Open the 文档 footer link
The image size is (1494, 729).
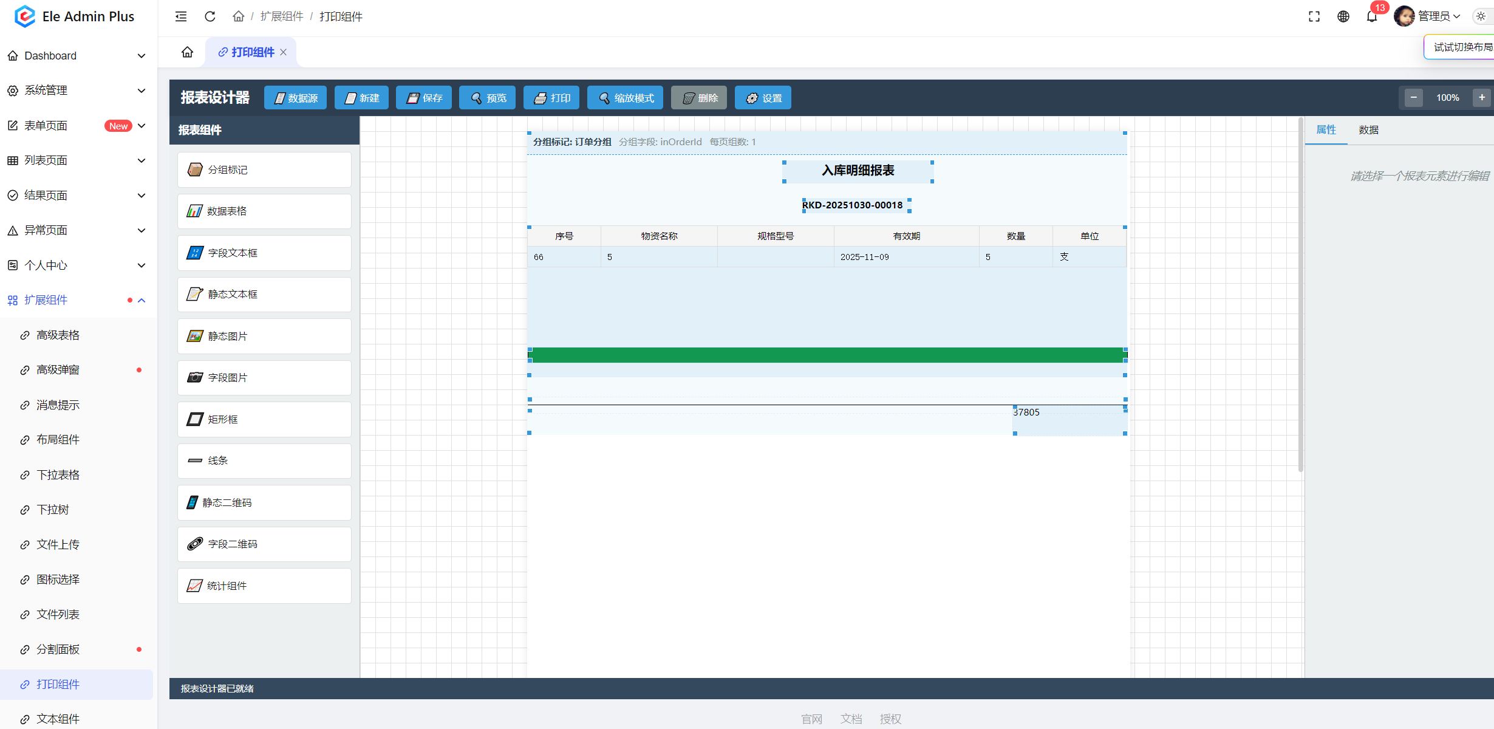[x=851, y=719]
